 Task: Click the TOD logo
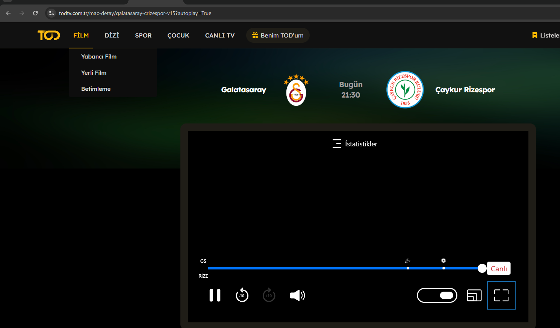48,35
